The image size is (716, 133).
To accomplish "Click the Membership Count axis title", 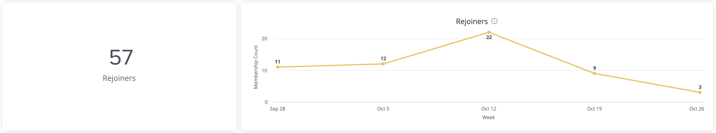I will pos(256,67).
